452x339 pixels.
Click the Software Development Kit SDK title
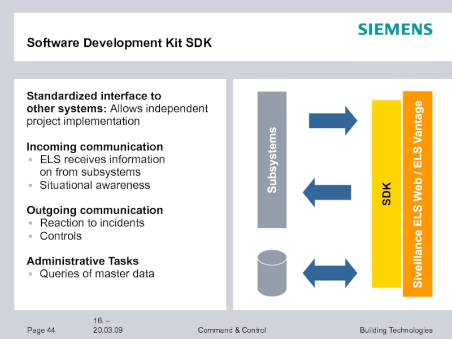(119, 43)
